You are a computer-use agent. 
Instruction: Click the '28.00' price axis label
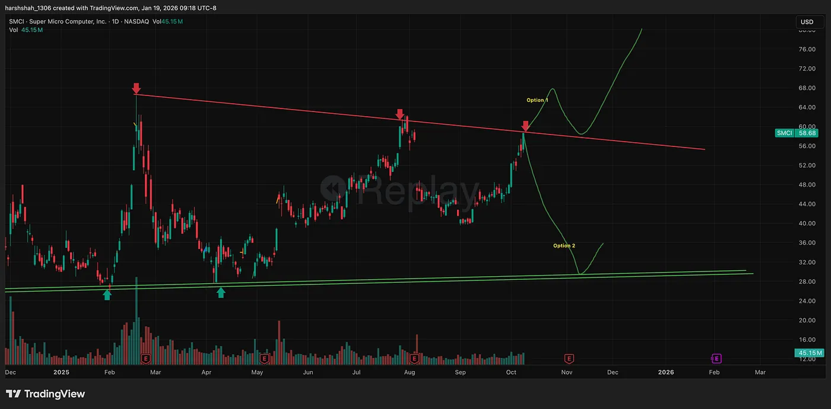[x=807, y=282]
